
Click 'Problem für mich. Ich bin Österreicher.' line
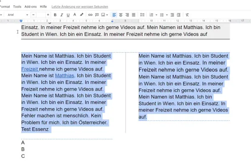(64, 122)
